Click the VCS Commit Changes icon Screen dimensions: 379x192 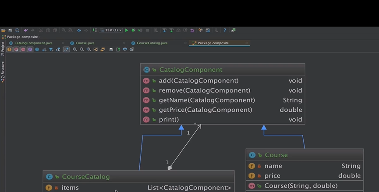(x=171, y=30)
